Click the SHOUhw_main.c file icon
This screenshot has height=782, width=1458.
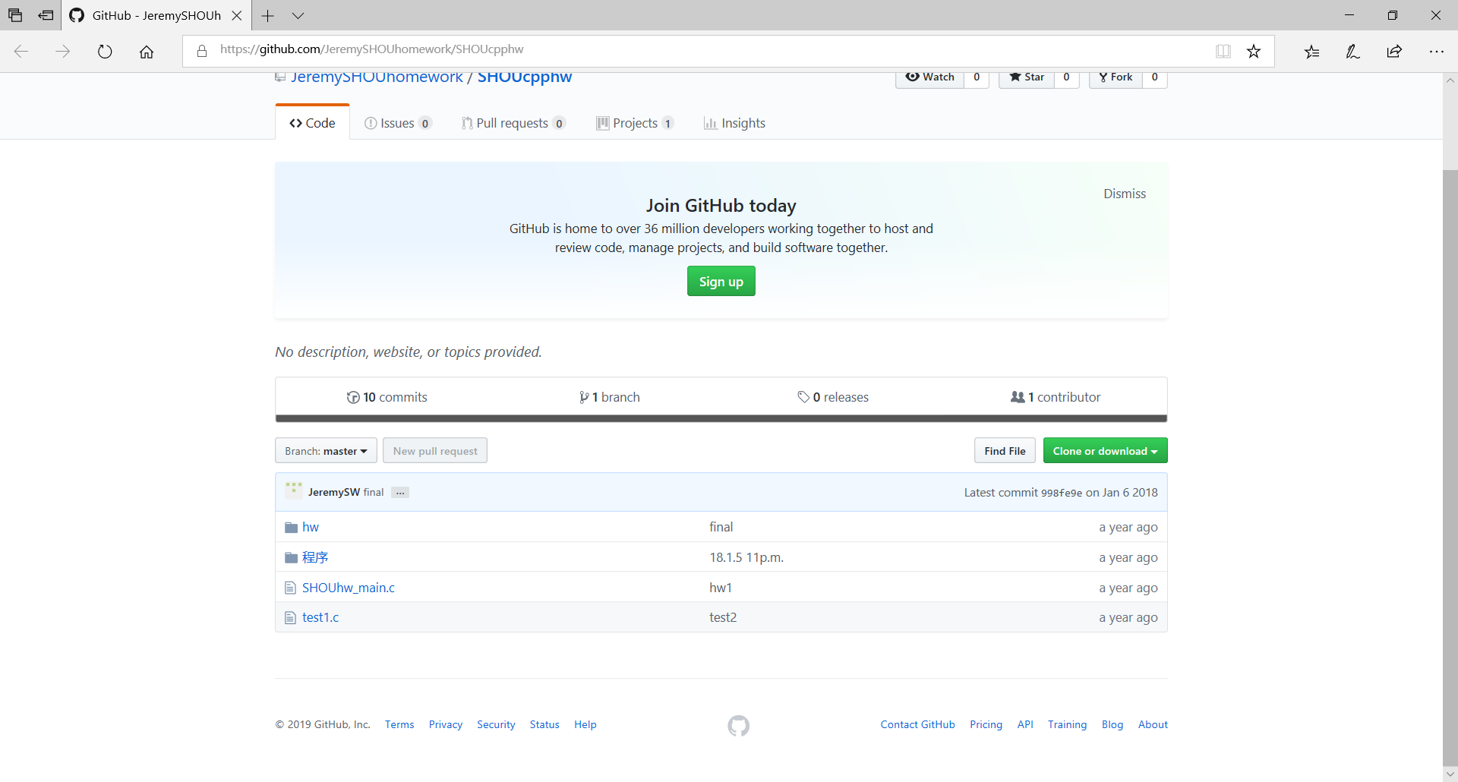coord(290,588)
